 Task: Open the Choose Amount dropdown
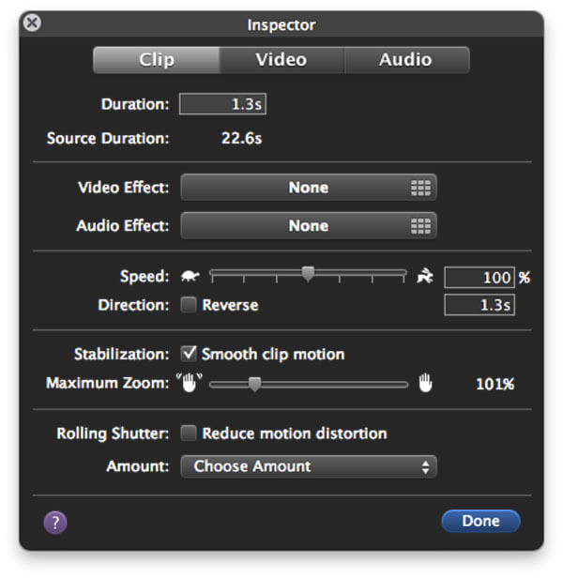click(x=309, y=466)
